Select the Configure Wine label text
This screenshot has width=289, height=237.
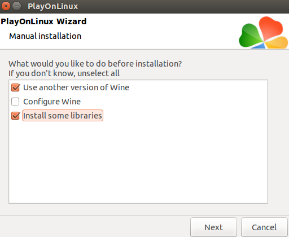coord(52,102)
